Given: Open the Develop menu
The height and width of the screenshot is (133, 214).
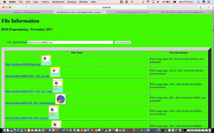Looking at the screenshot, I should click(72, 2).
